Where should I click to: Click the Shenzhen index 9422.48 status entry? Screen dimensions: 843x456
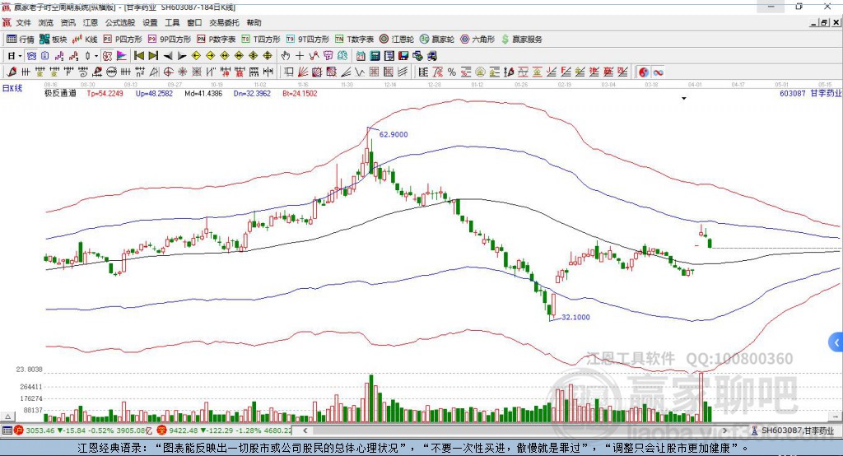[x=225, y=430]
